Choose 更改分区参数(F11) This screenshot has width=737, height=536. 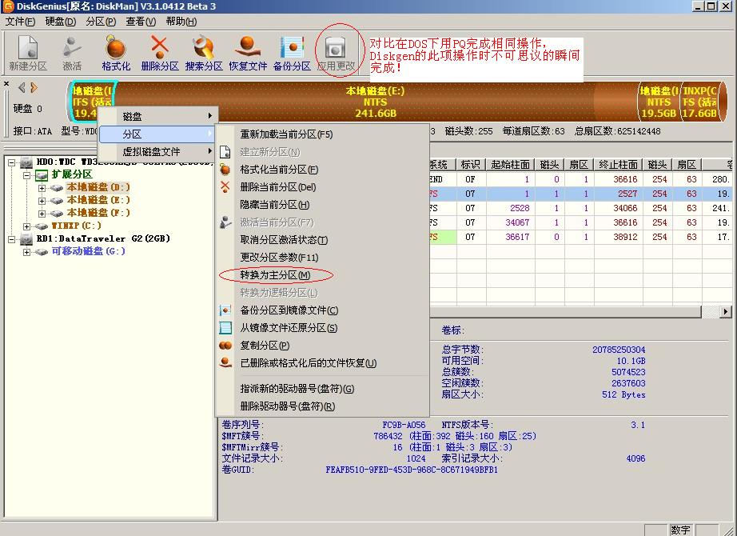pos(279,258)
